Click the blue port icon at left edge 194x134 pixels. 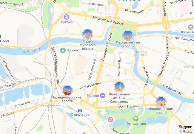click(0, 37)
